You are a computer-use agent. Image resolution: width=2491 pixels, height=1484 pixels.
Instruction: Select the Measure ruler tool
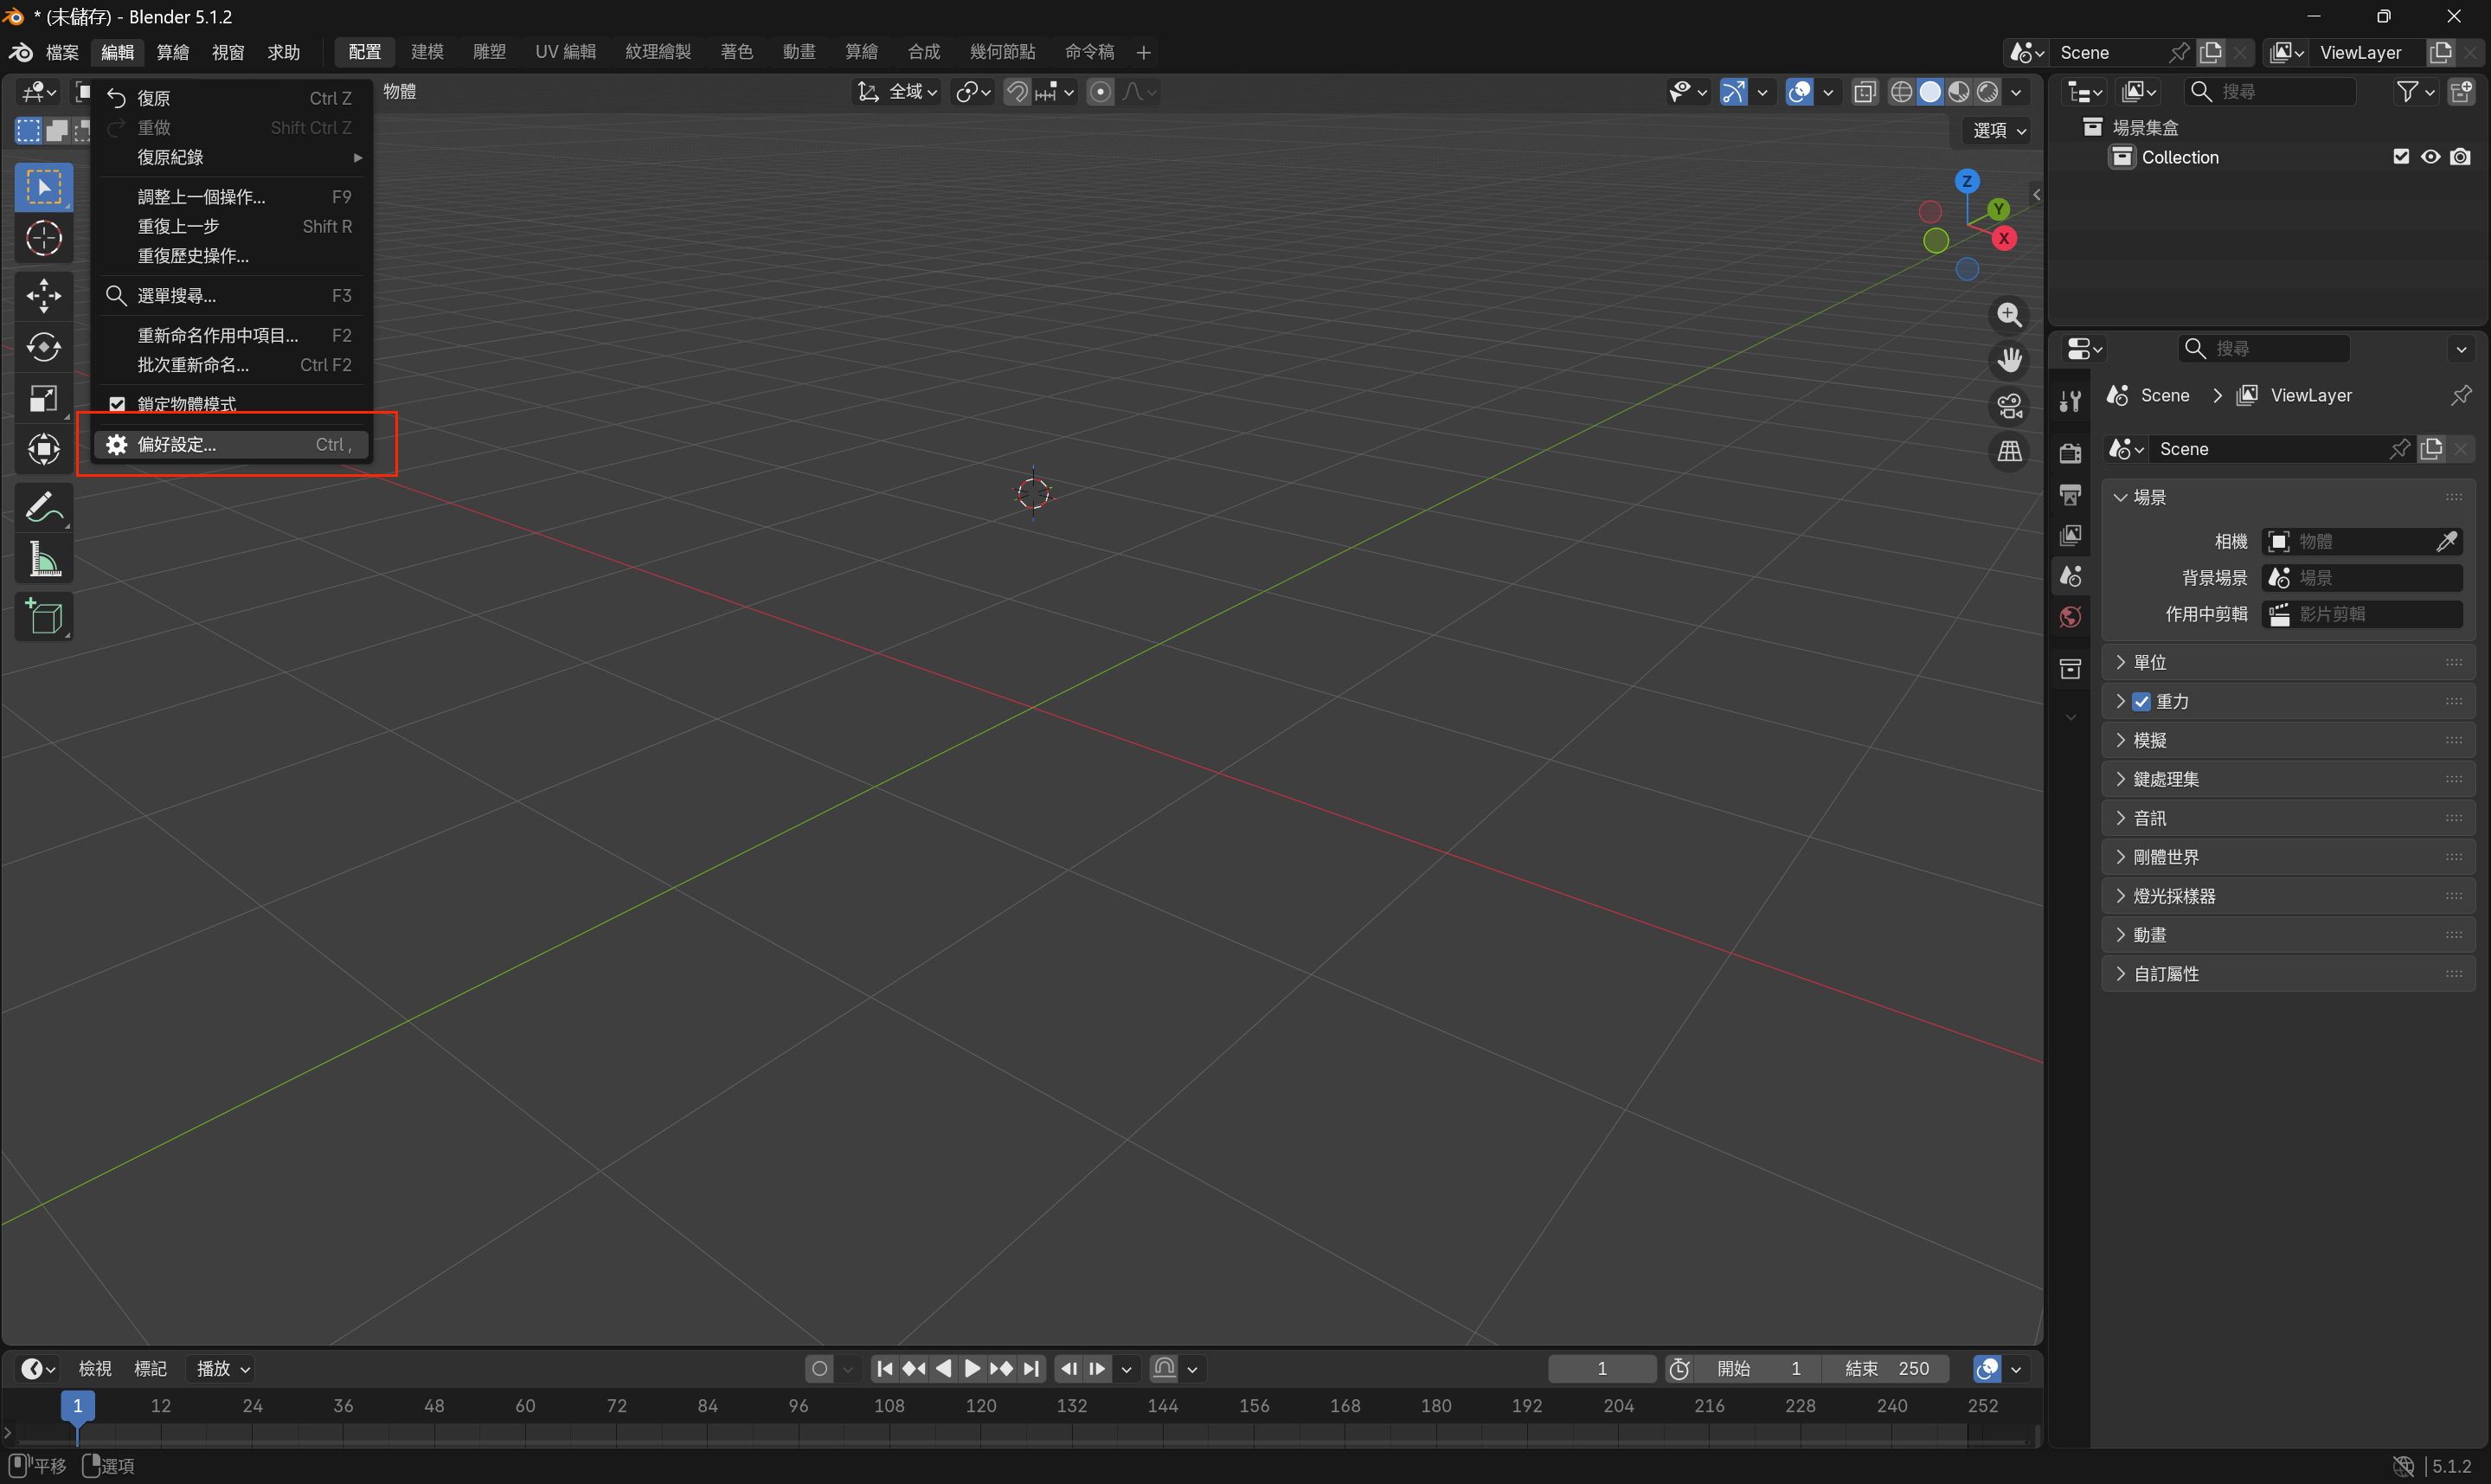(43, 559)
